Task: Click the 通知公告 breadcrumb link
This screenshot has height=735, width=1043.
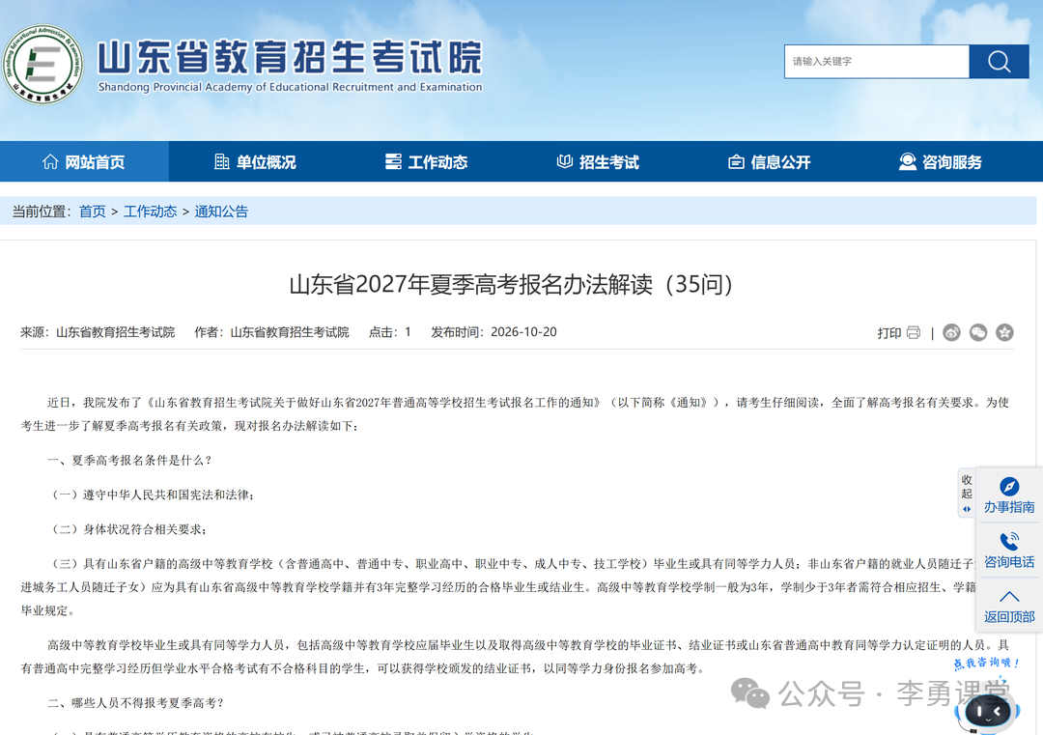Action: pos(221,212)
